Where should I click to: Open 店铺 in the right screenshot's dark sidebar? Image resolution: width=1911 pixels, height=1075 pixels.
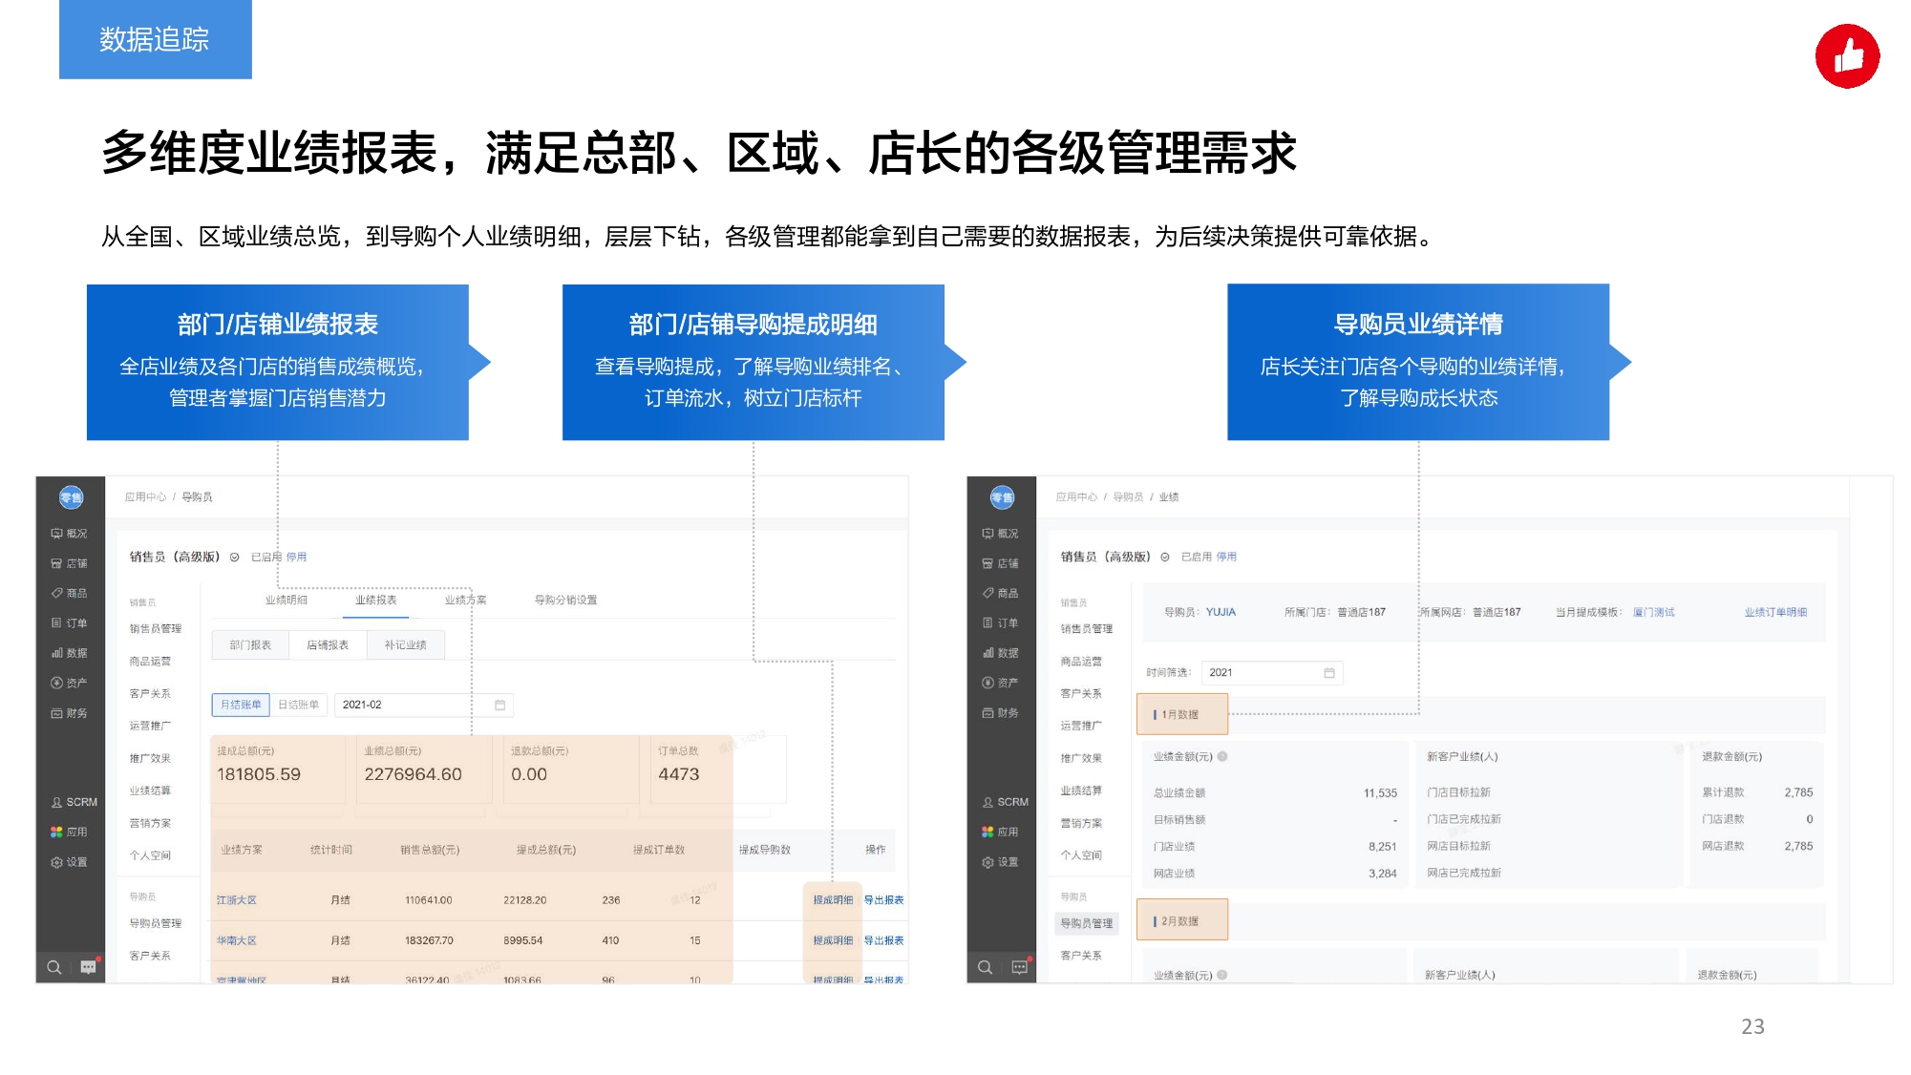coord(1000,563)
